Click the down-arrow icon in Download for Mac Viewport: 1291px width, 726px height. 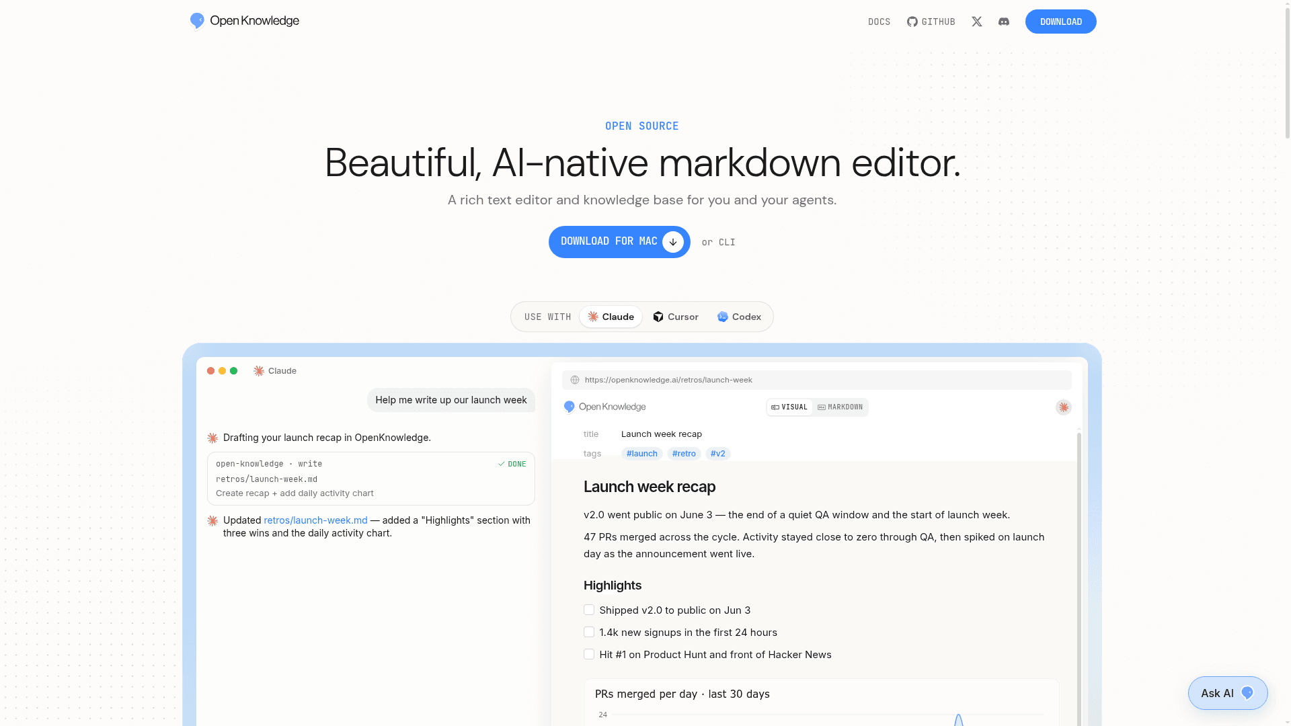coord(673,242)
